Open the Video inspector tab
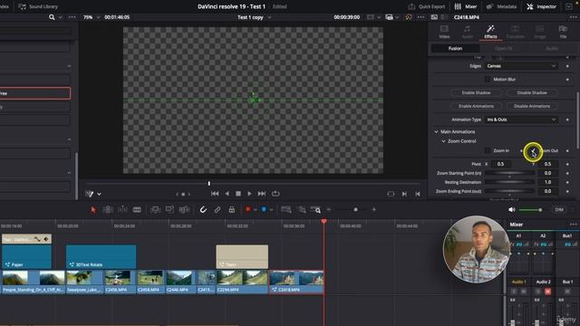The image size is (580, 326). pyautogui.click(x=444, y=32)
